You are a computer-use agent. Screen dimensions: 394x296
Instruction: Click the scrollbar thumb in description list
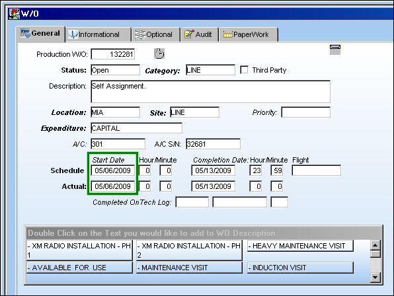tap(375, 254)
